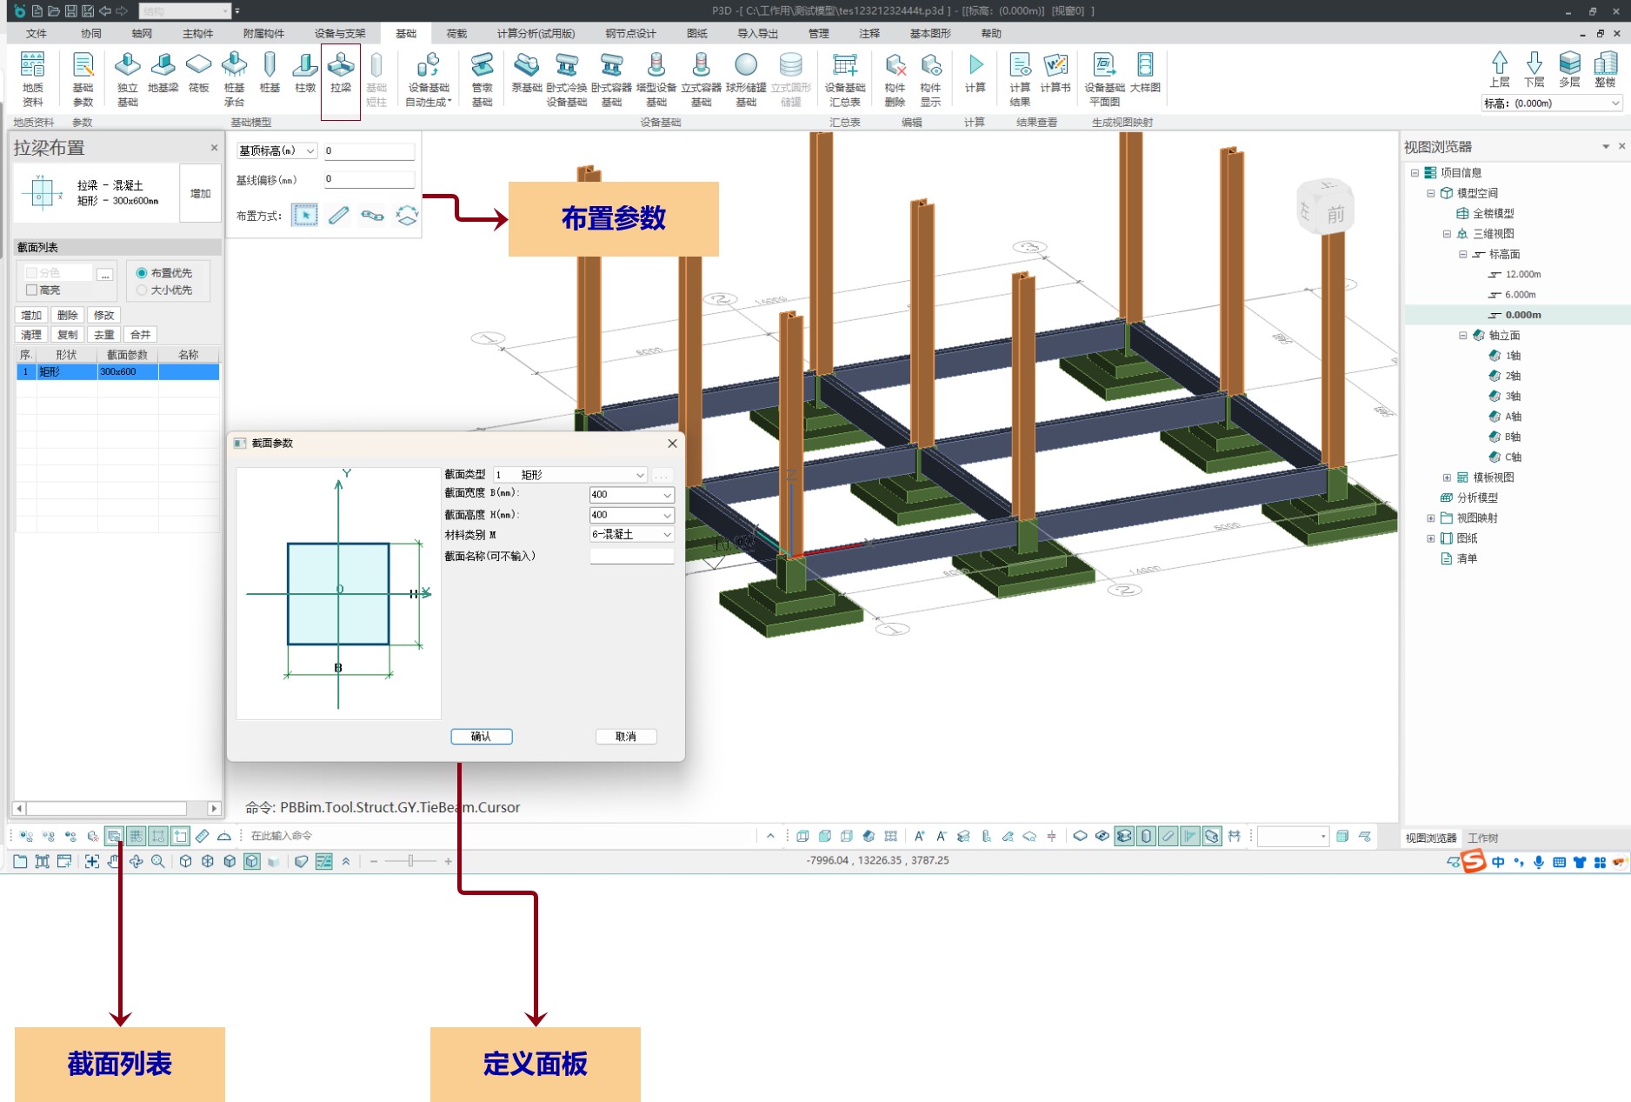Switch to the 荷载 ribbon tab
1631x1102 pixels.
[x=456, y=34]
